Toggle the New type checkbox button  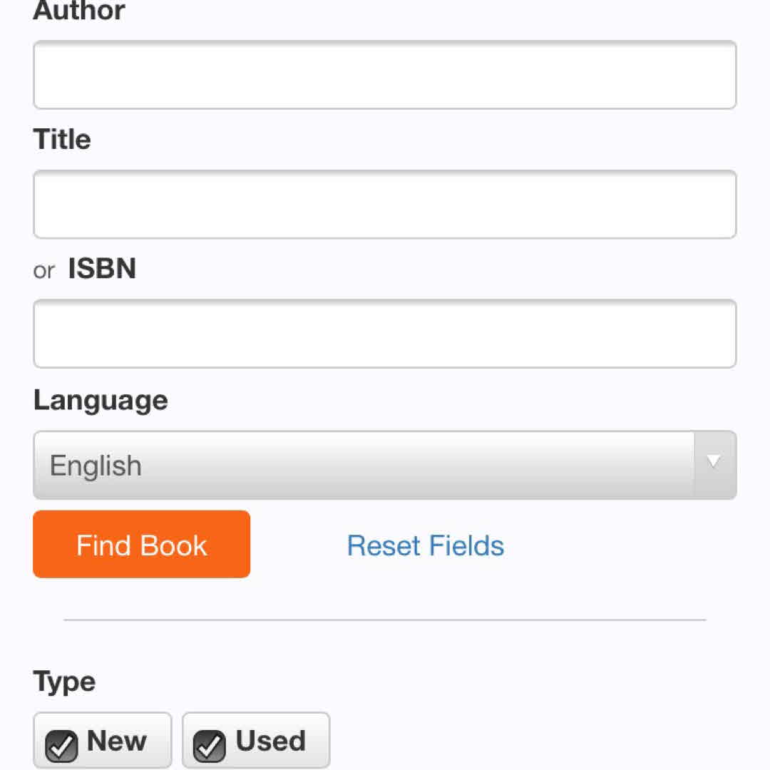click(103, 741)
